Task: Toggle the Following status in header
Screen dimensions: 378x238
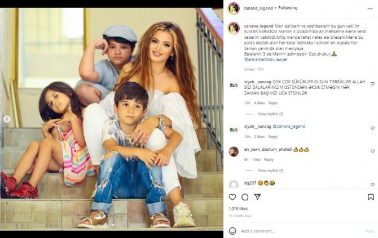Action: (288, 8)
